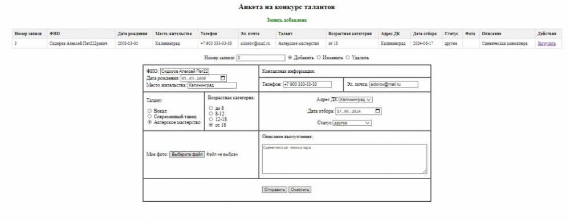Click the Номер записи column header
The width and height of the screenshot is (570, 220).
30,34
